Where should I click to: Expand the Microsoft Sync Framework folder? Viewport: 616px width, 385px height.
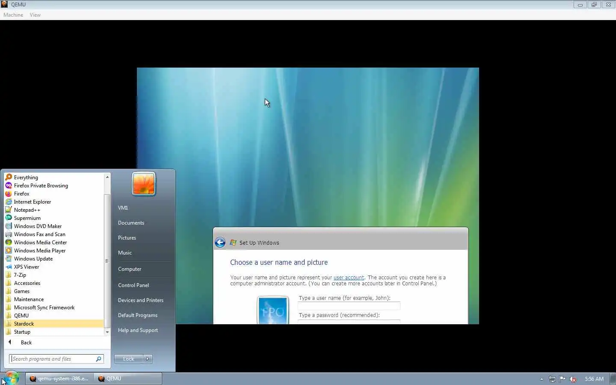pyautogui.click(x=53, y=308)
